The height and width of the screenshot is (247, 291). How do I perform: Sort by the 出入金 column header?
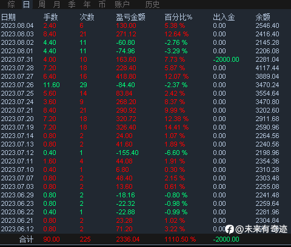point(224,17)
